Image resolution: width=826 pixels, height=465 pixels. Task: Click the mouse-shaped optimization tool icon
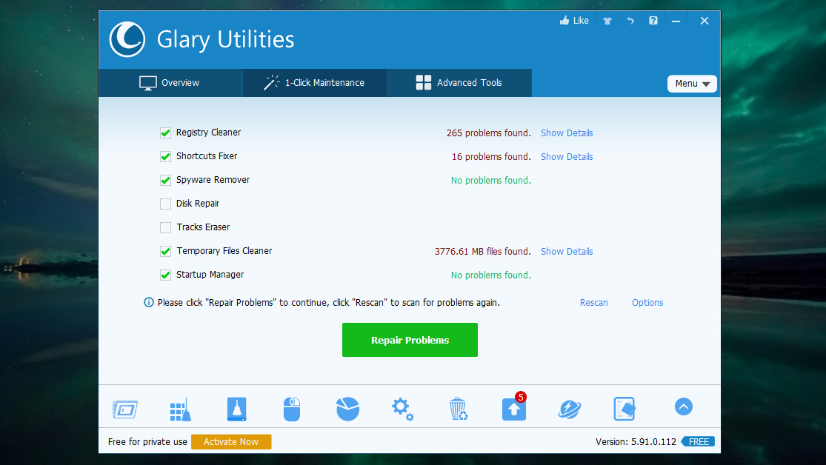coord(291,407)
